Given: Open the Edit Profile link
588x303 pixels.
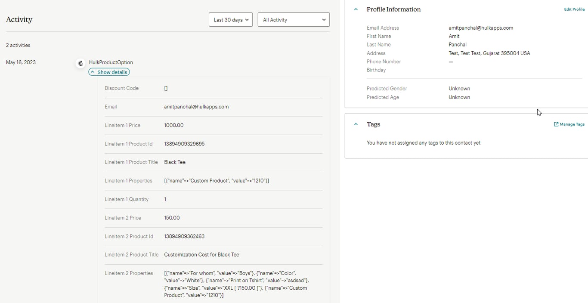Looking at the screenshot, I should pos(574,9).
